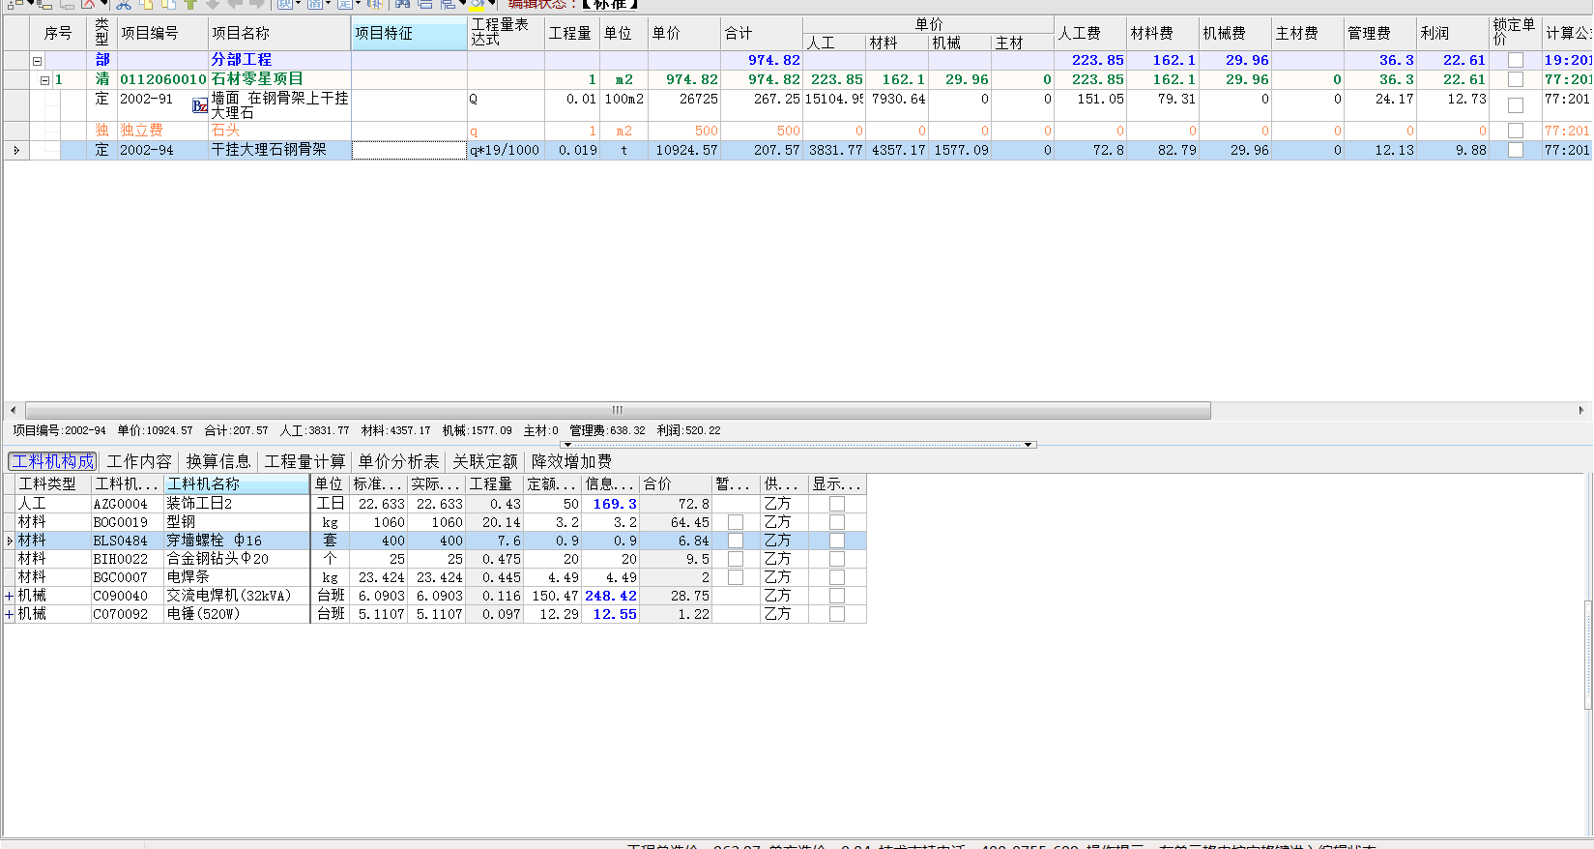Click the green up-arrow toolbar icon
The height and width of the screenshot is (849, 1594).
coord(190,4)
